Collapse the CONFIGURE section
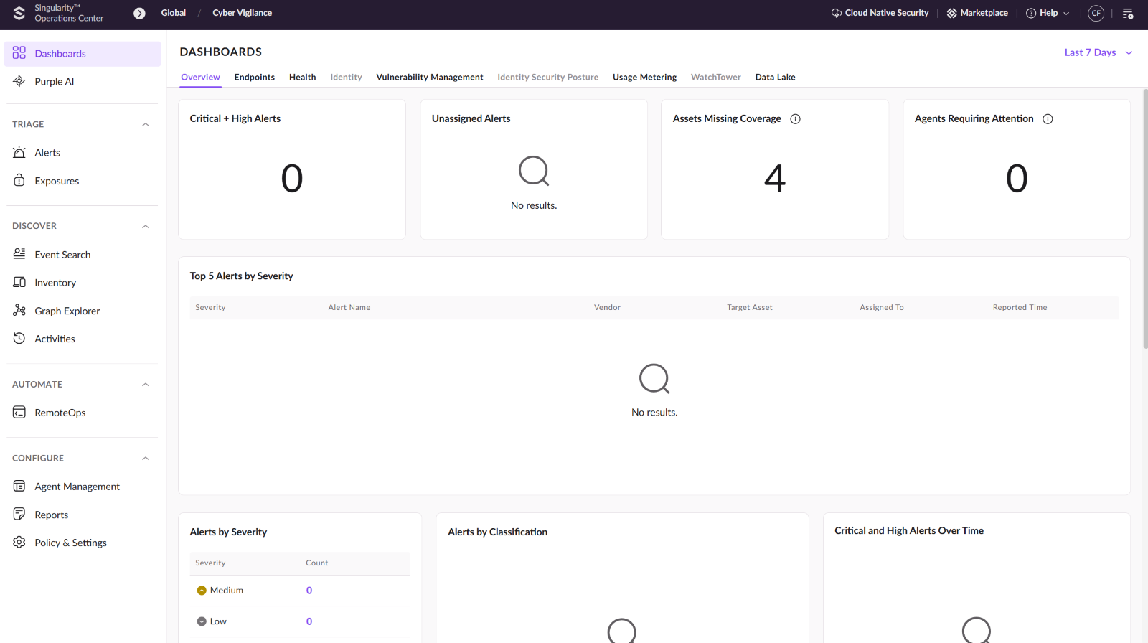Image resolution: width=1148 pixels, height=643 pixels. (x=146, y=458)
